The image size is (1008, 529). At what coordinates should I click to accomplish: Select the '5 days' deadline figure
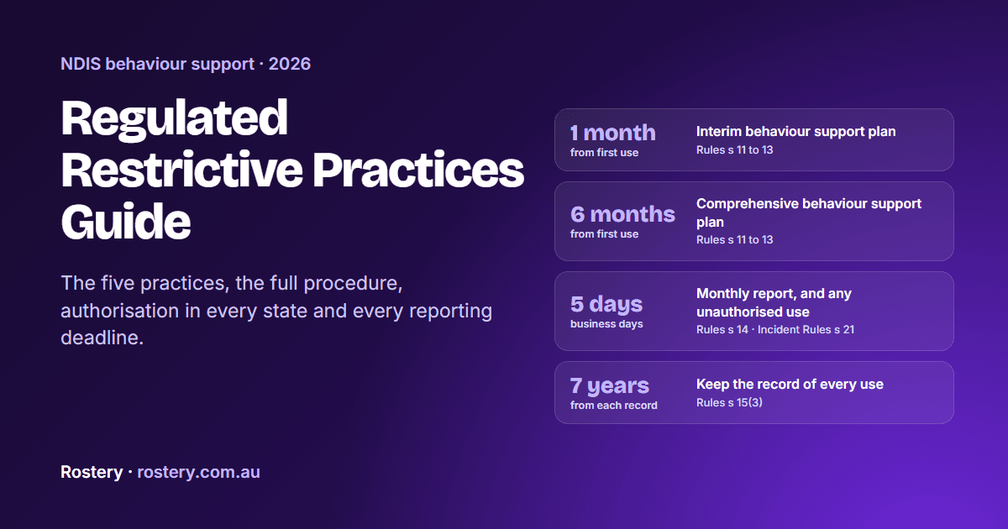click(606, 304)
